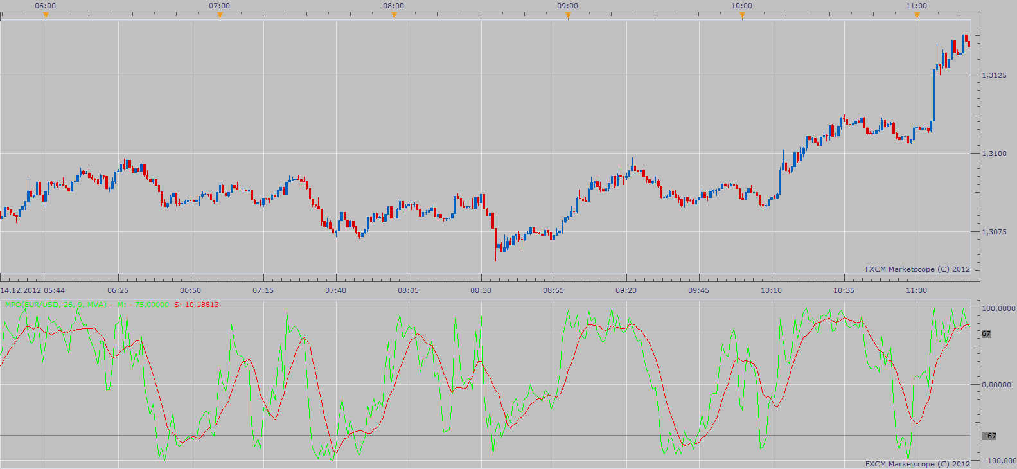Click the 0,00000 oscillator zero label

tap(996, 385)
